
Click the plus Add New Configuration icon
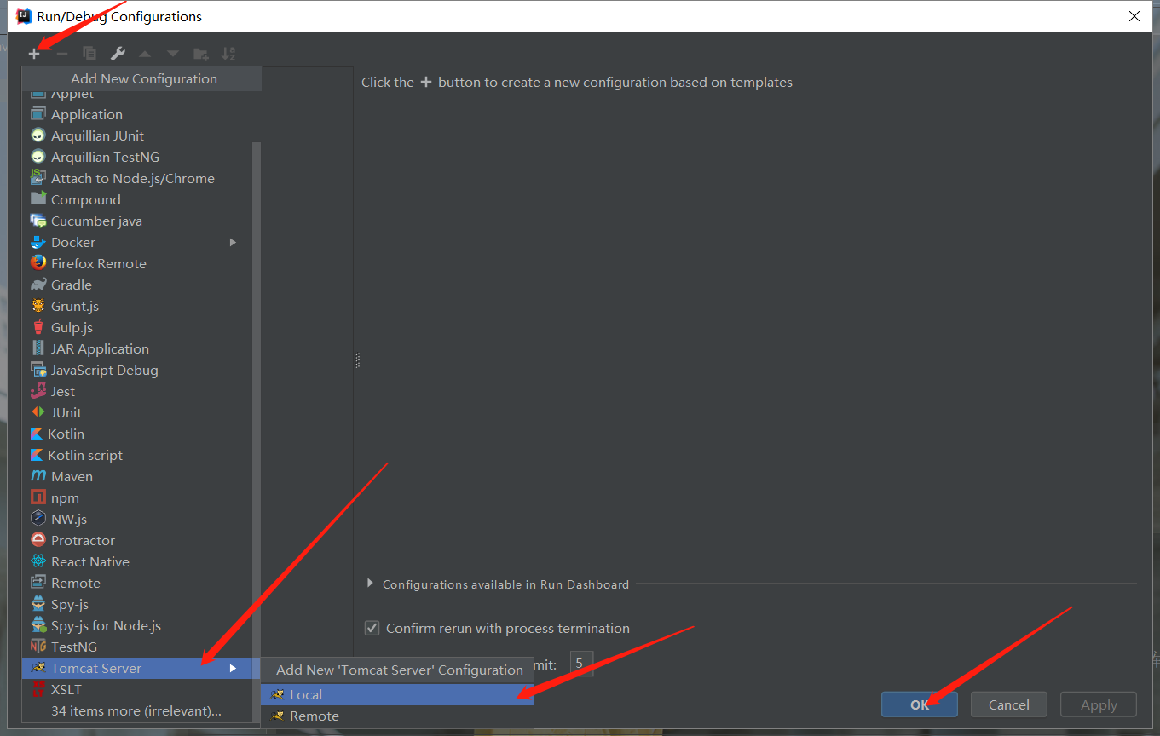coord(34,54)
